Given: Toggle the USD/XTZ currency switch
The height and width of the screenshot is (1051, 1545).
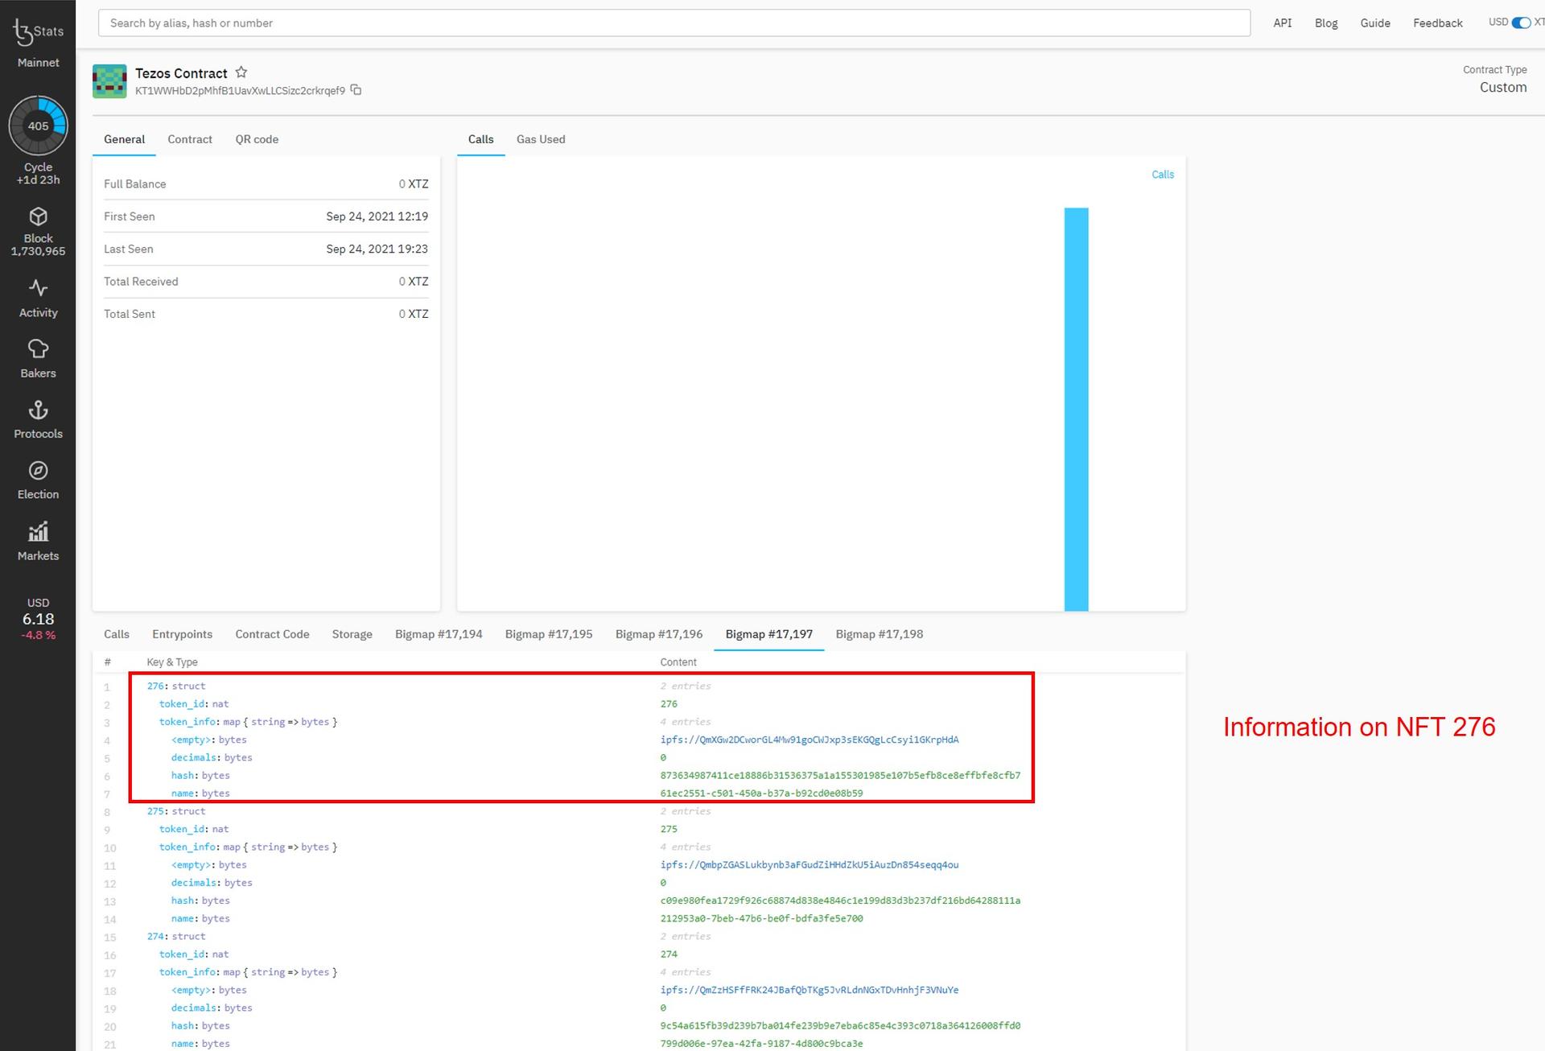Looking at the screenshot, I should click(x=1521, y=23).
